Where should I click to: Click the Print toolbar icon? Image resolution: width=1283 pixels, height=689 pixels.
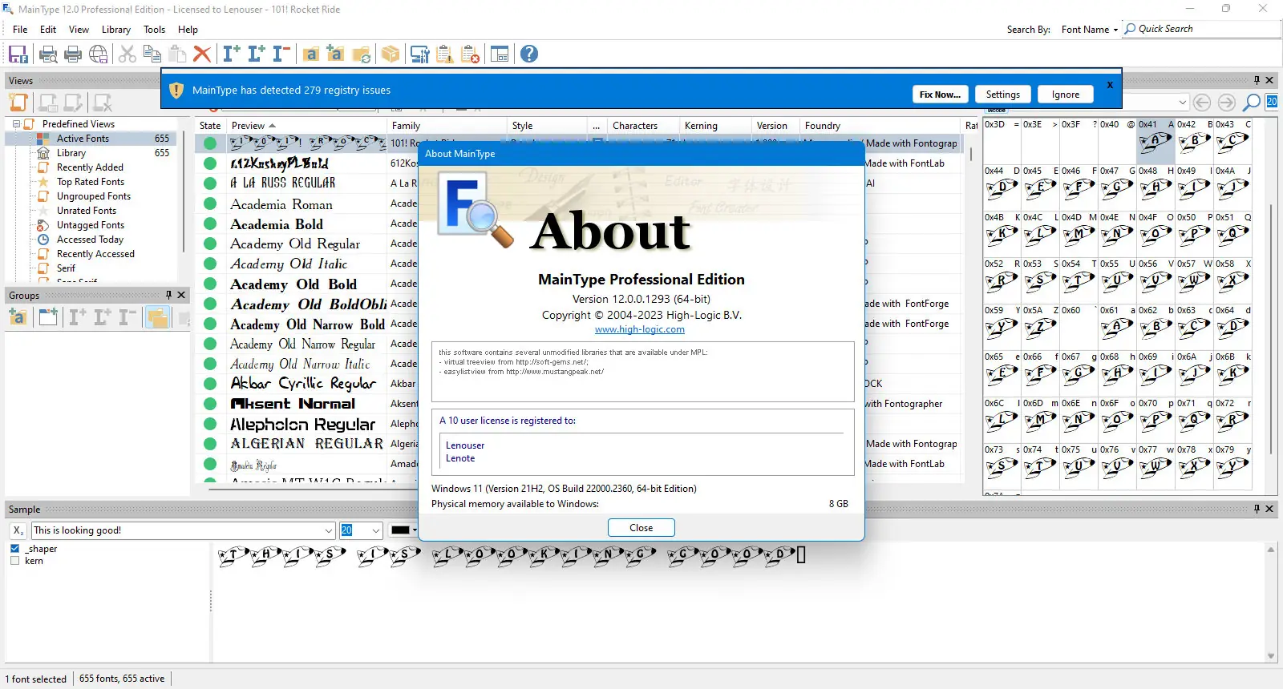coord(73,54)
